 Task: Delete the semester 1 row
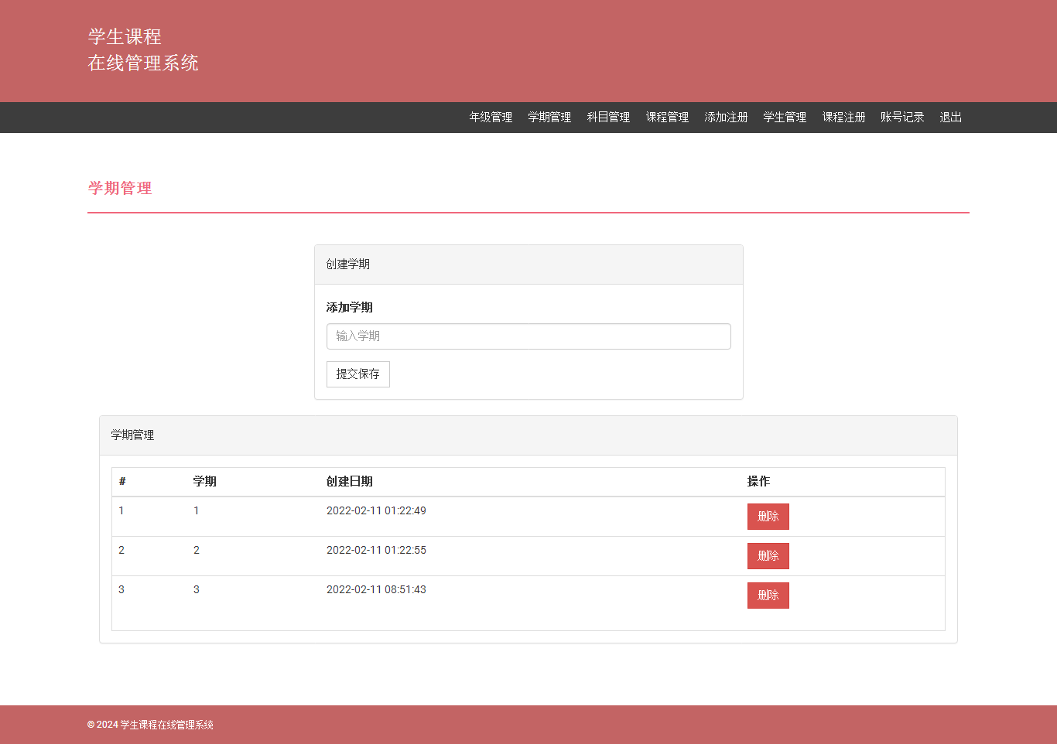click(768, 517)
